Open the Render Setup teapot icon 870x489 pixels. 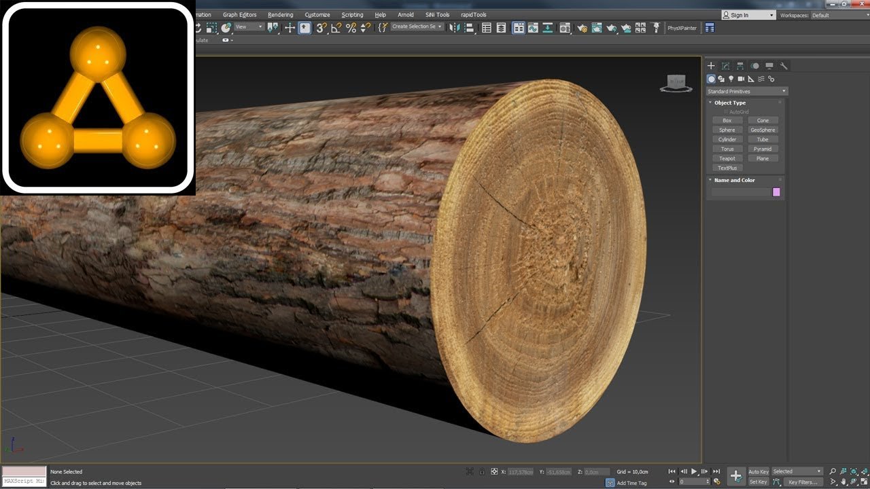581,28
